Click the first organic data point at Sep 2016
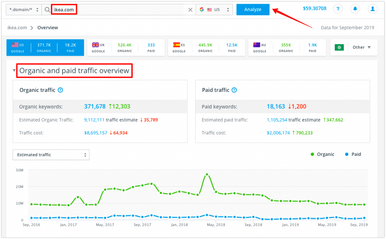 pos(31,204)
